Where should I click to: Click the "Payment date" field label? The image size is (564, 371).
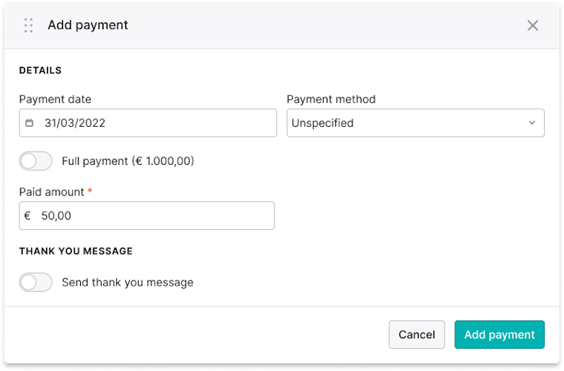pyautogui.click(x=55, y=99)
